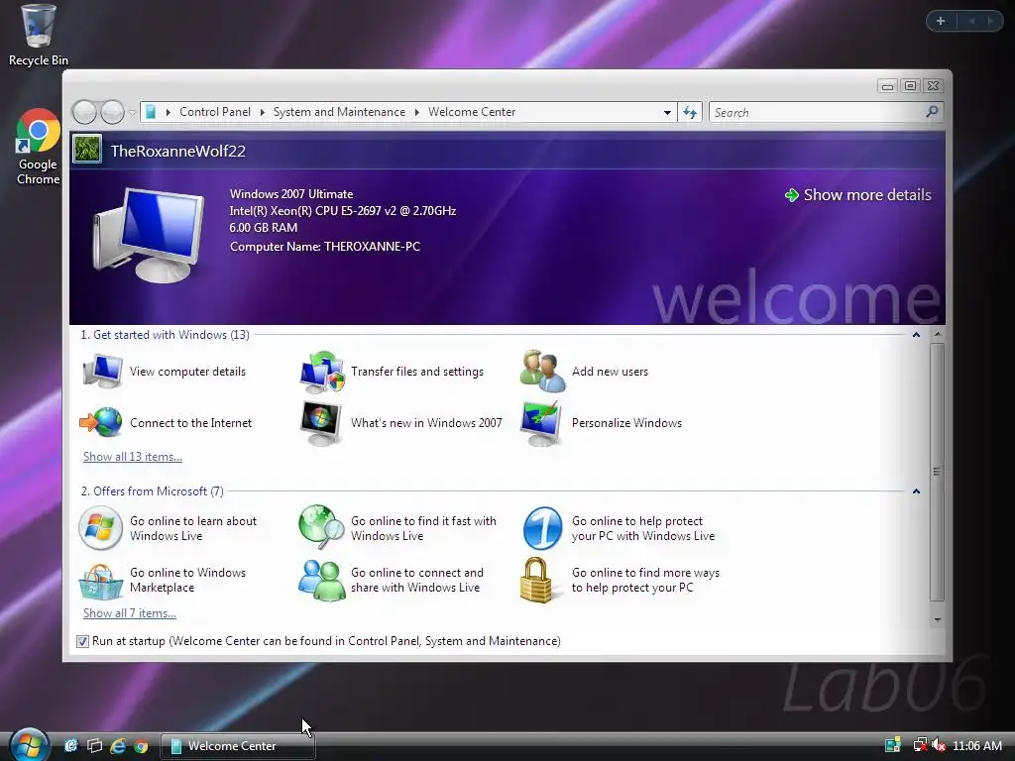Collapse the Get started with Windows section
The height and width of the screenshot is (761, 1015).
click(916, 335)
